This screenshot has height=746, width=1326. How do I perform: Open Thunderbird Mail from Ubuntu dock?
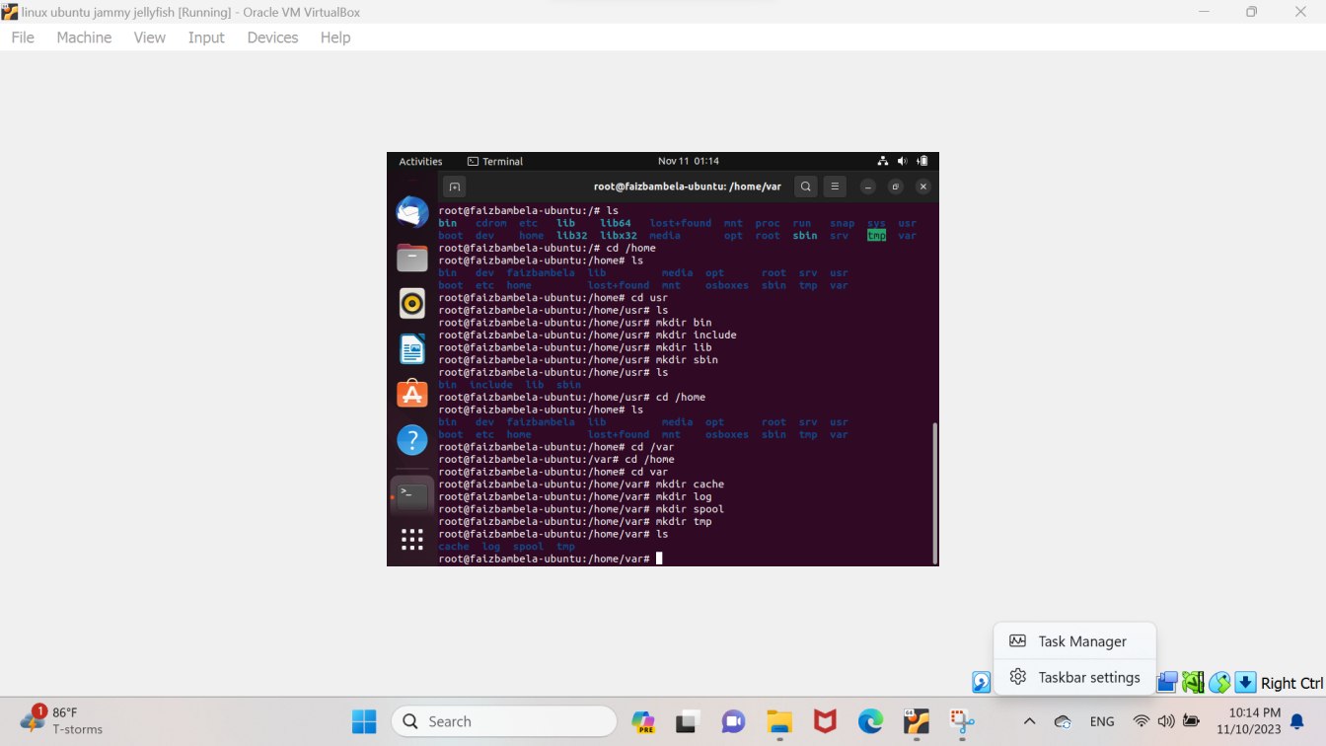point(412,212)
